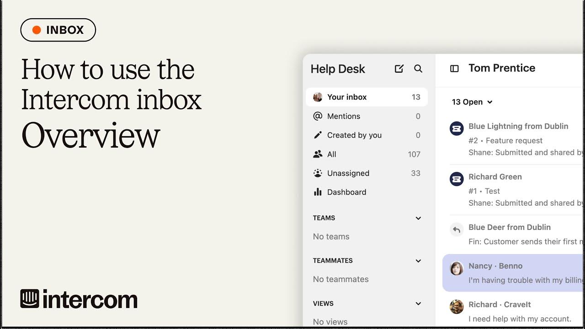Click the TEAMS section label
This screenshot has width=585, height=329.
324,218
